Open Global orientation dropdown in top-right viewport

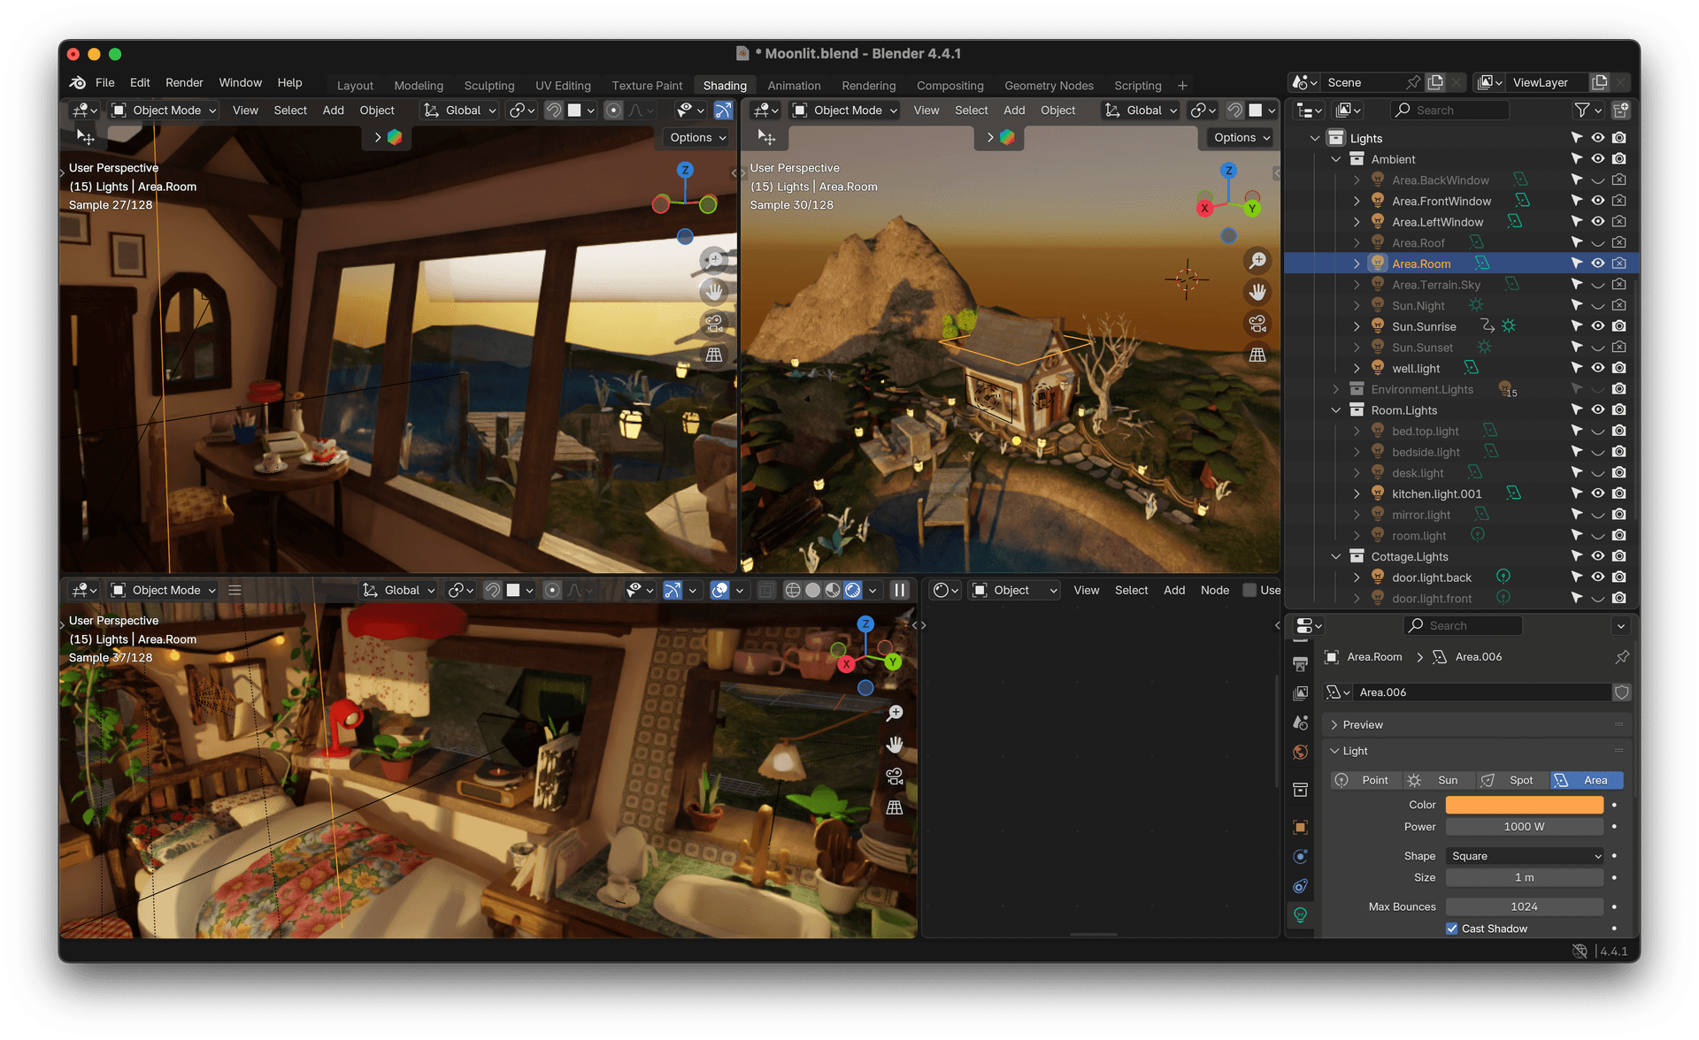tap(1142, 111)
